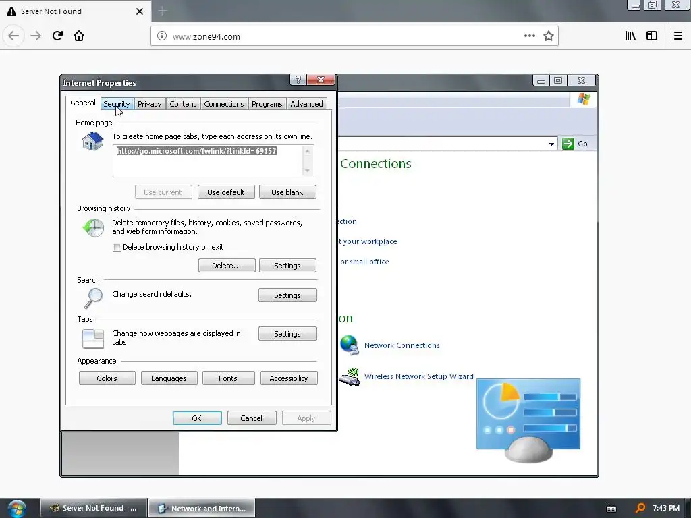Click the Languages button
691x518 pixels.
tap(169, 378)
